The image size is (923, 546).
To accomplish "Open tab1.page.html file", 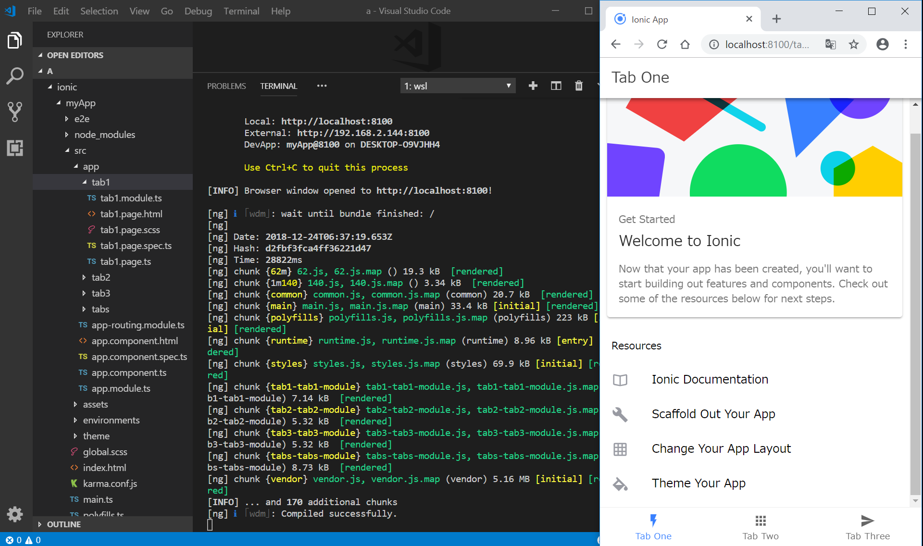I will 131,214.
